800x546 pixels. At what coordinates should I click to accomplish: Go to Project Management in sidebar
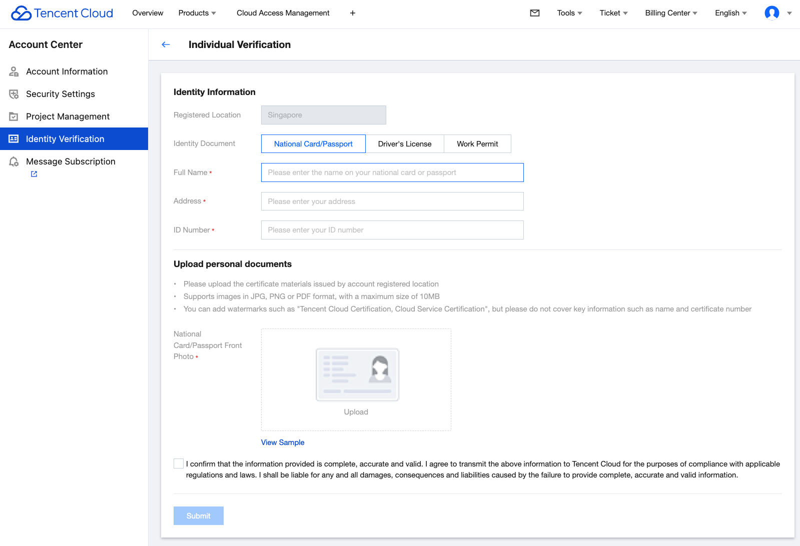(x=68, y=116)
